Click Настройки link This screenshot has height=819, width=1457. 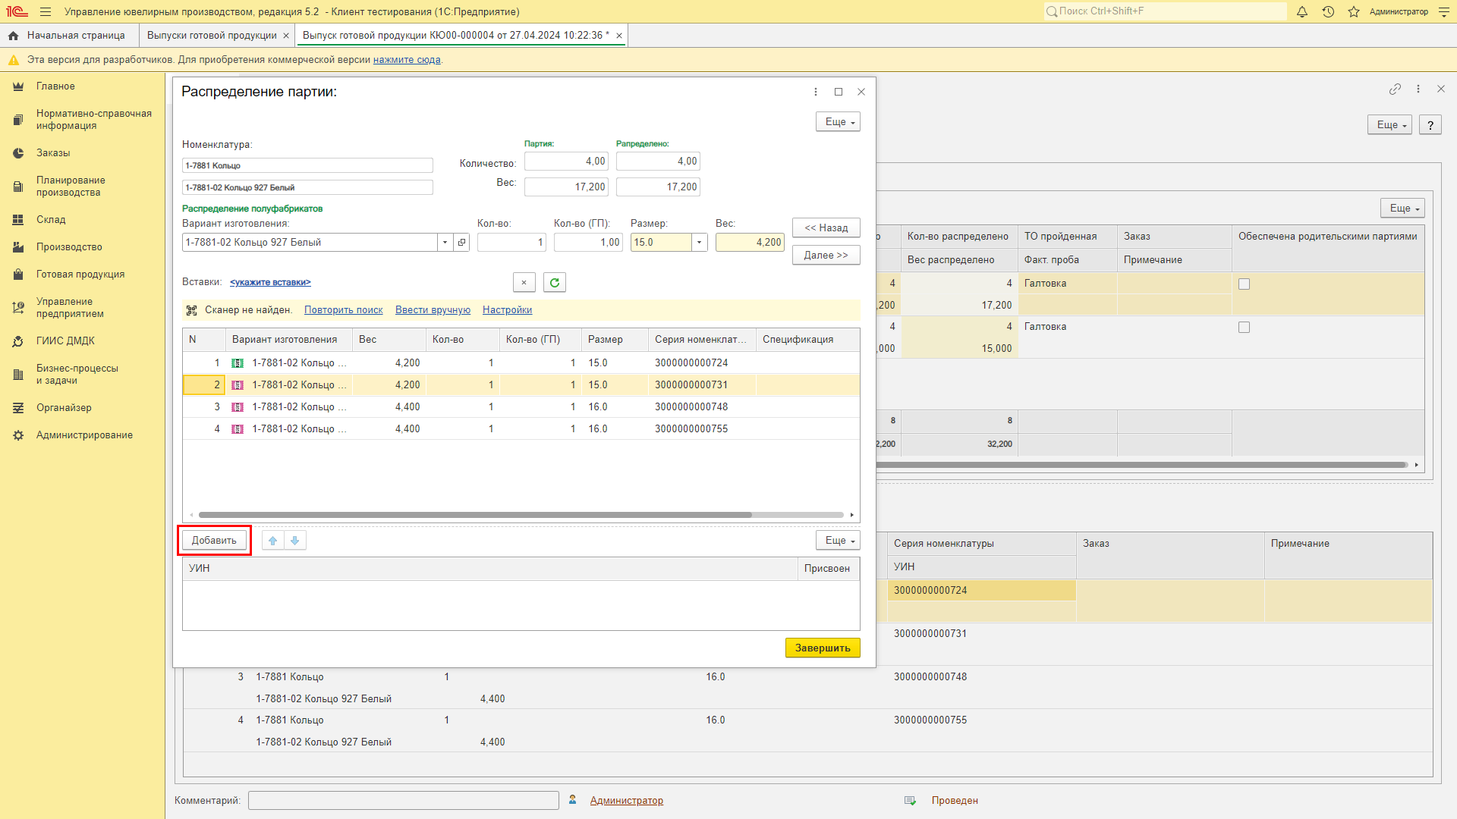507,310
